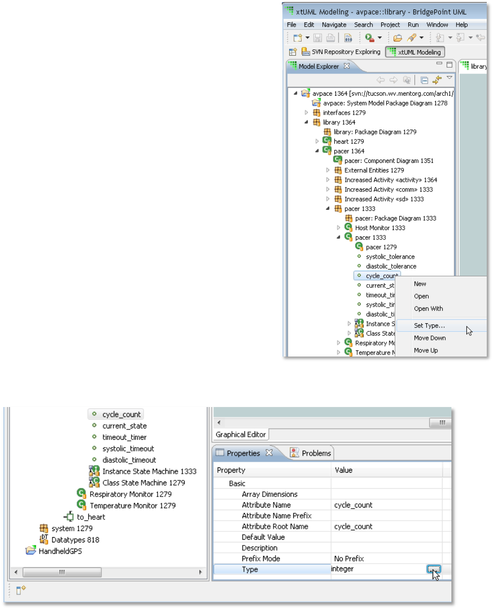Click the status bar icon below the tree
The width and height of the screenshot is (493, 609).
[x=21, y=590]
